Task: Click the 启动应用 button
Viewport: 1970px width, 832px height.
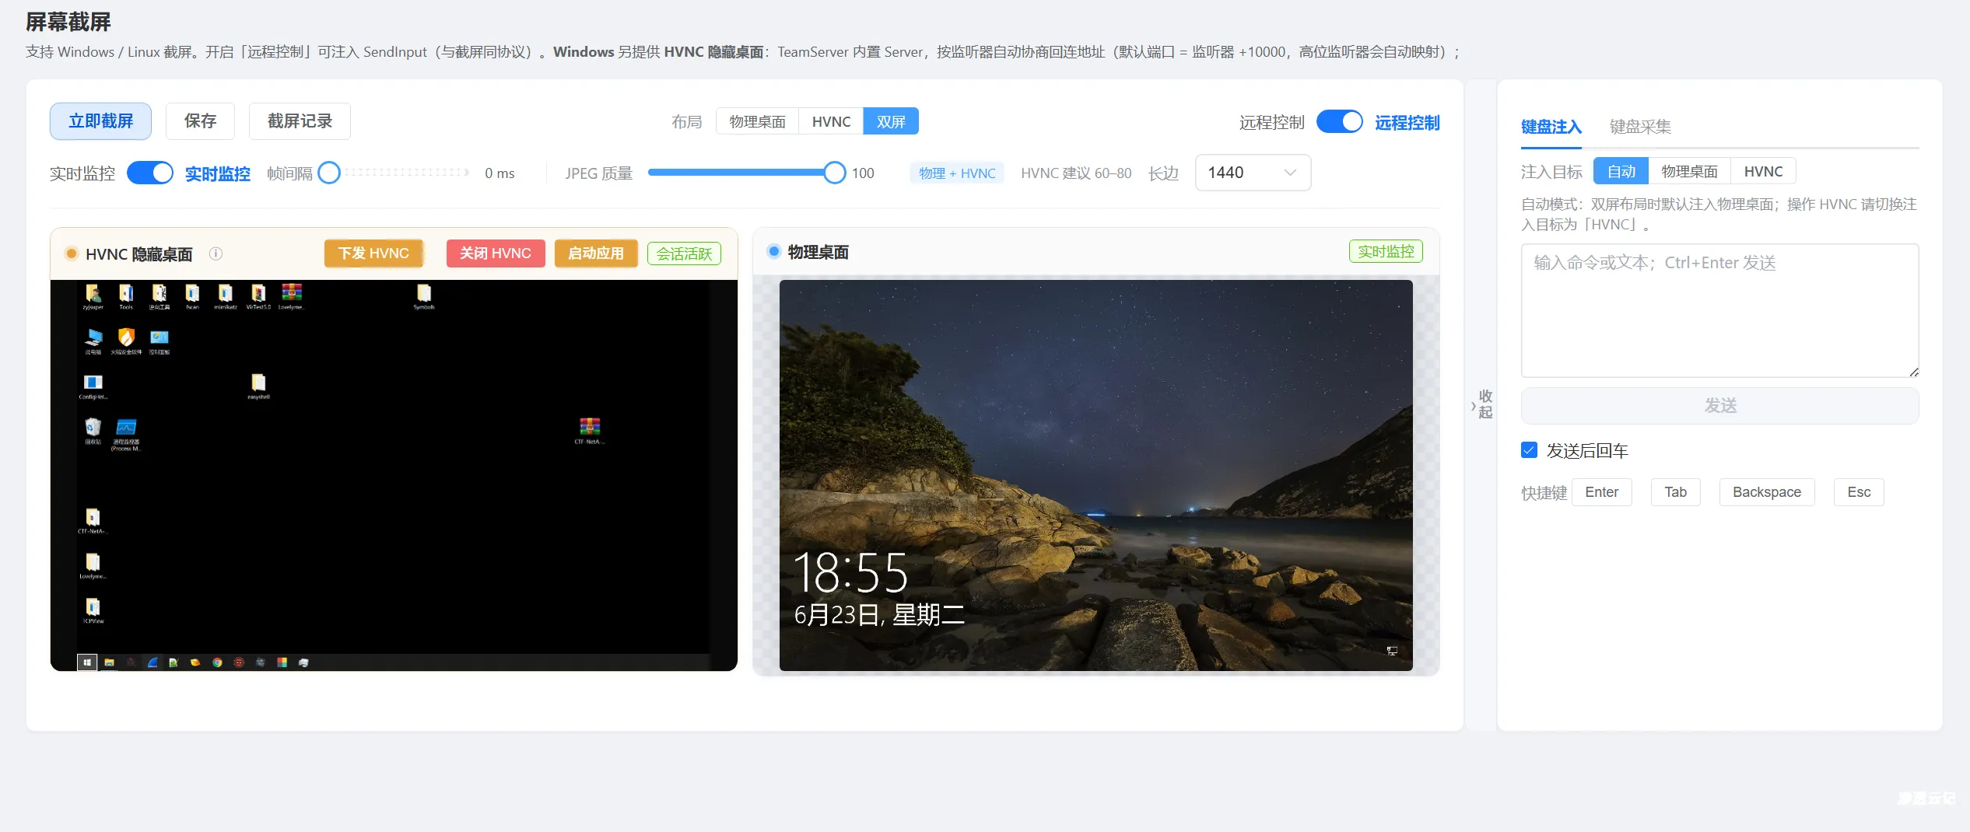Action: pos(596,253)
